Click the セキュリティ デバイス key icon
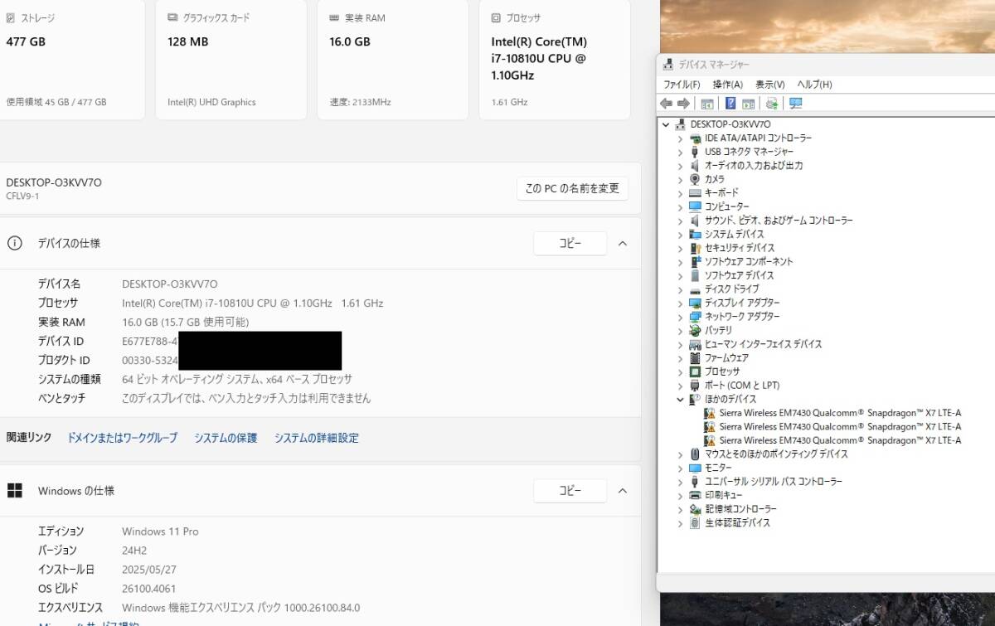Image resolution: width=995 pixels, height=626 pixels. coord(695,248)
